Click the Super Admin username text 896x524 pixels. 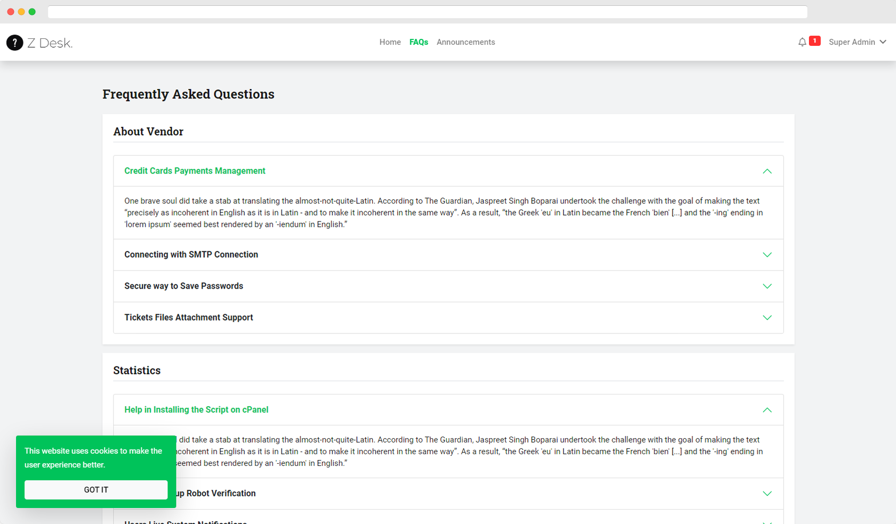851,42
